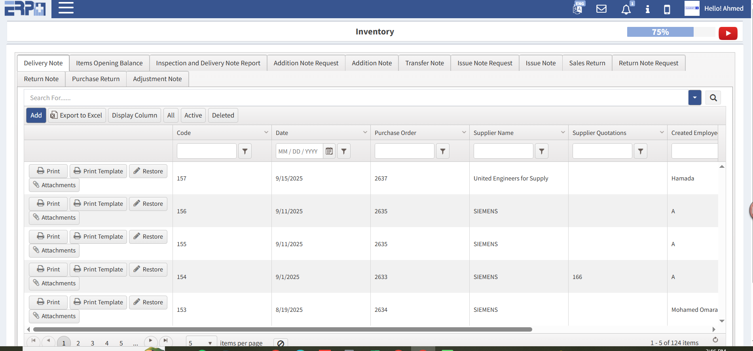
Task: Open the hamburger menu in header
Action: pos(66,8)
